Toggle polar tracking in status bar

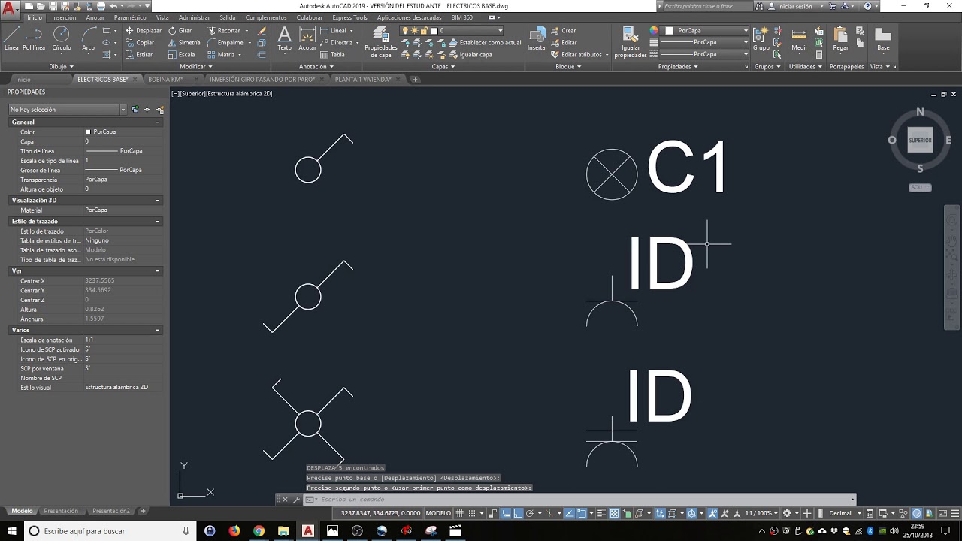pos(530,513)
